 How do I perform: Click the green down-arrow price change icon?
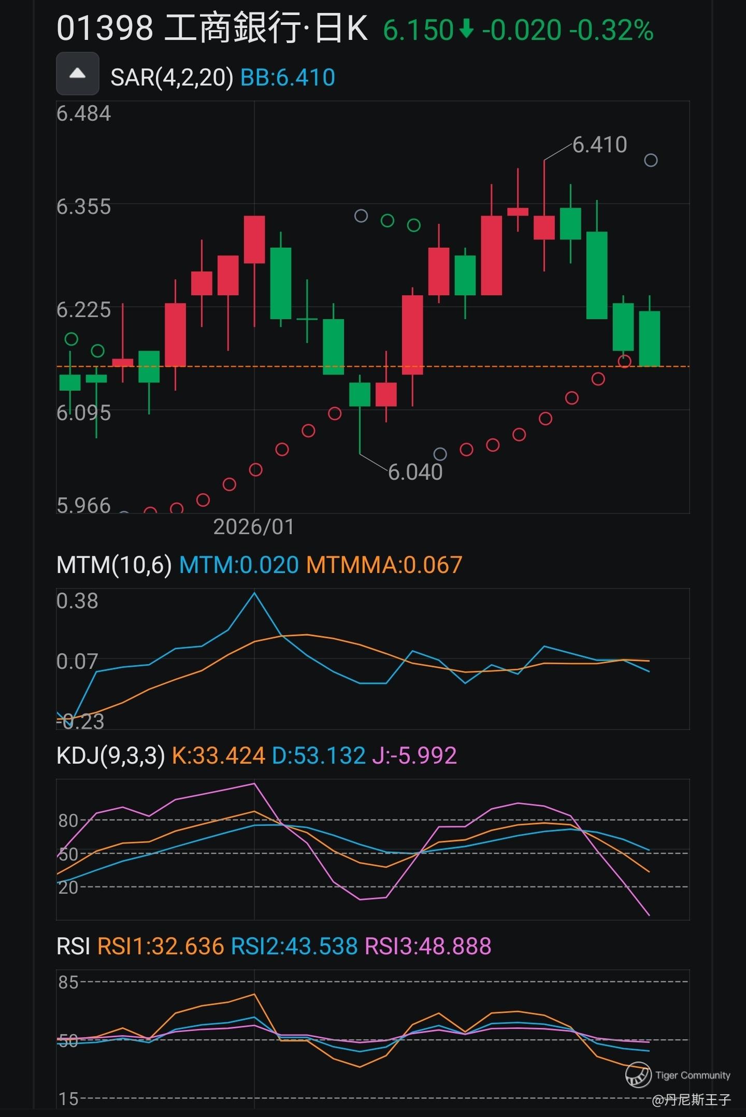click(x=466, y=29)
